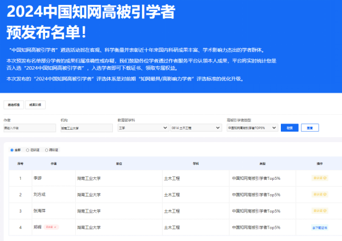Screen dimensions: 342x241
Task: Click the 重置 reset button
Action: (310, 128)
